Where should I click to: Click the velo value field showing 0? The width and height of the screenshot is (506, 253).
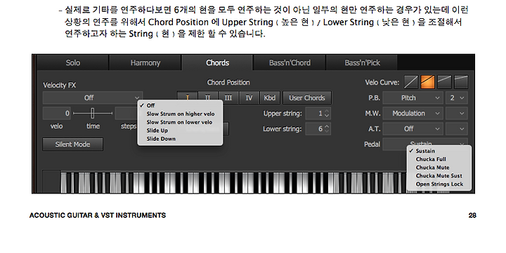[x=56, y=114]
